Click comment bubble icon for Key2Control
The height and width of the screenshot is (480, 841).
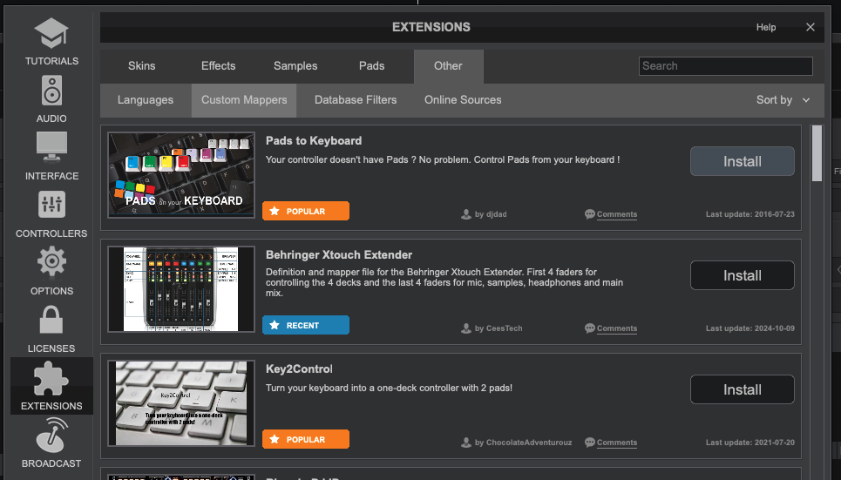(x=589, y=443)
